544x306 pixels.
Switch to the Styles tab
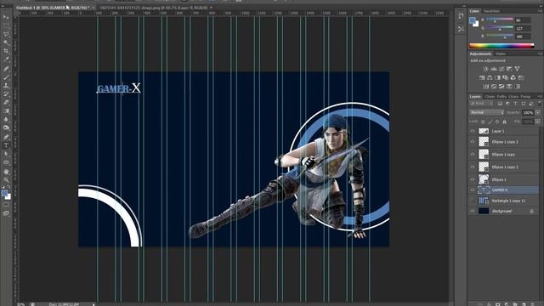[501, 54]
